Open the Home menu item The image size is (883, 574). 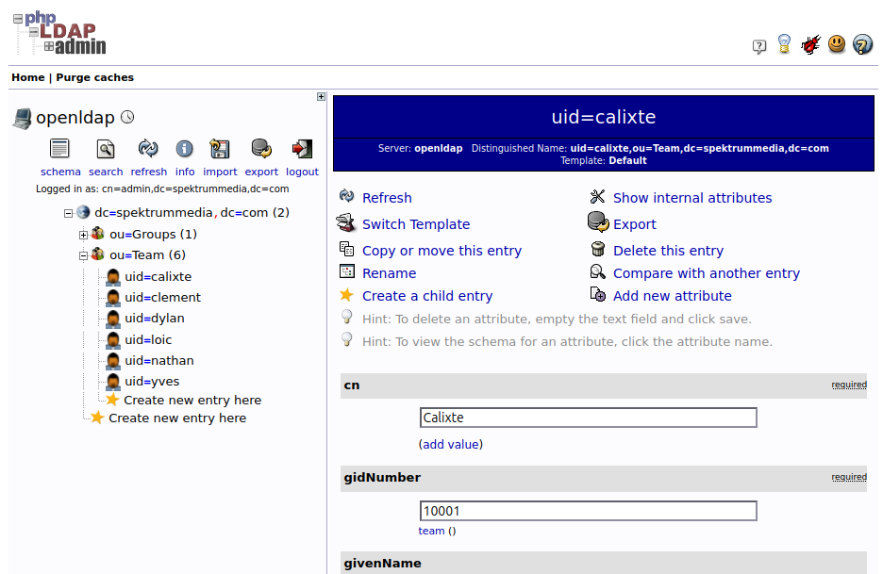[27, 77]
